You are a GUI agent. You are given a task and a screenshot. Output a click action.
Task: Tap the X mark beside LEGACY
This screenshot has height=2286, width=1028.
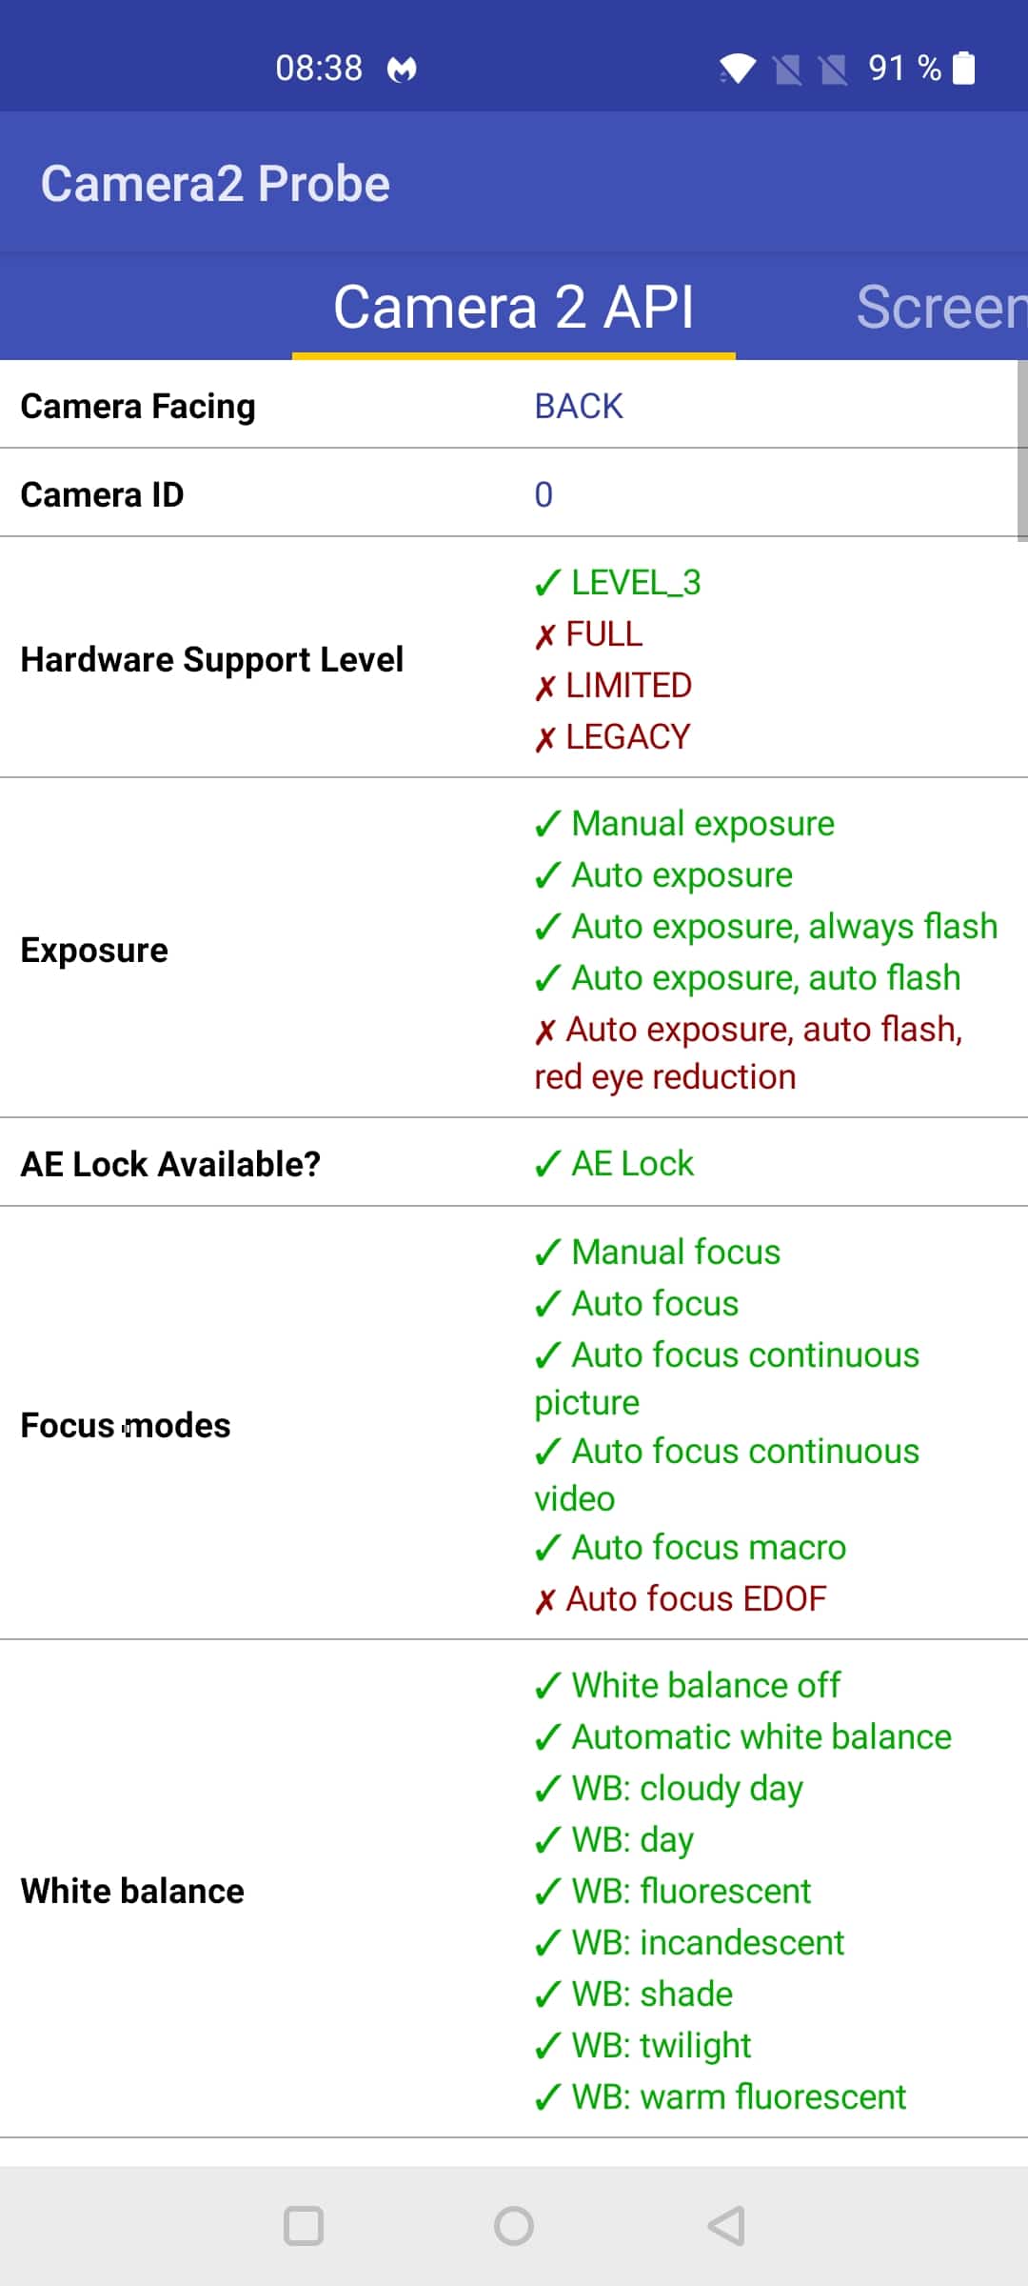tap(544, 738)
